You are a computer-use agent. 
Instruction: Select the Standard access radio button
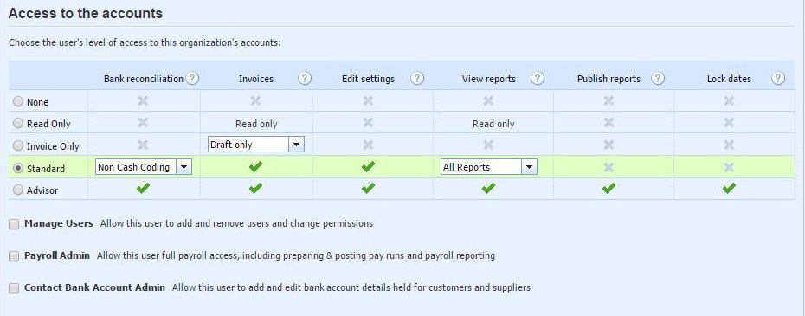(18, 168)
